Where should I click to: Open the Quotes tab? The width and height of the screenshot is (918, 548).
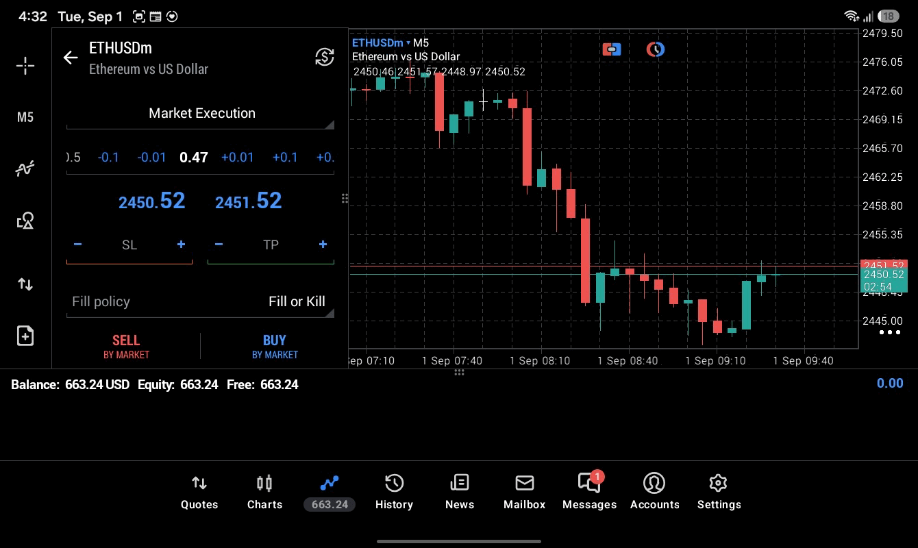tap(199, 493)
